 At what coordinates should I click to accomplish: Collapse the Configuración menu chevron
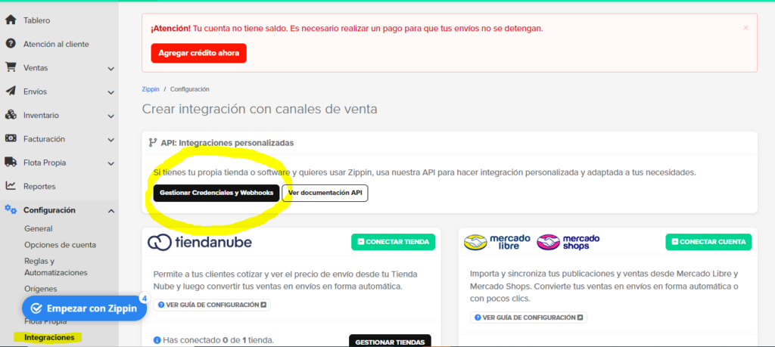coord(110,211)
